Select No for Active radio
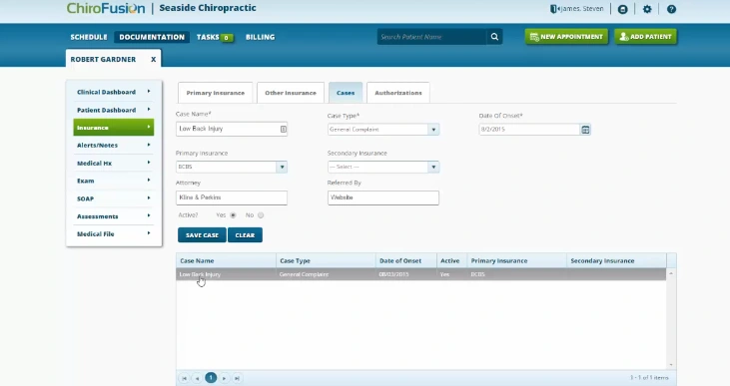The height and width of the screenshot is (386, 730). pyautogui.click(x=261, y=215)
